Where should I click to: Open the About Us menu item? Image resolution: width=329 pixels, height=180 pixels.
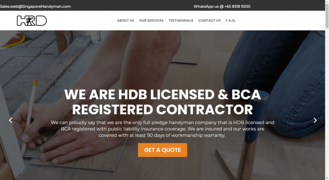(125, 21)
